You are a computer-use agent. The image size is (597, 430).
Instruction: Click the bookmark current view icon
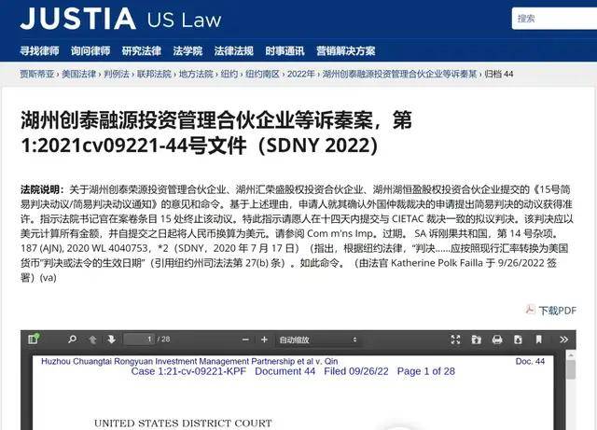click(539, 340)
